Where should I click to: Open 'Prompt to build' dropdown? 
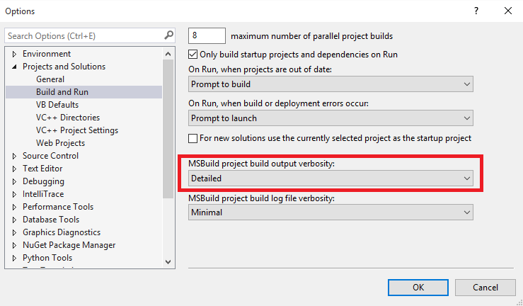331,84
